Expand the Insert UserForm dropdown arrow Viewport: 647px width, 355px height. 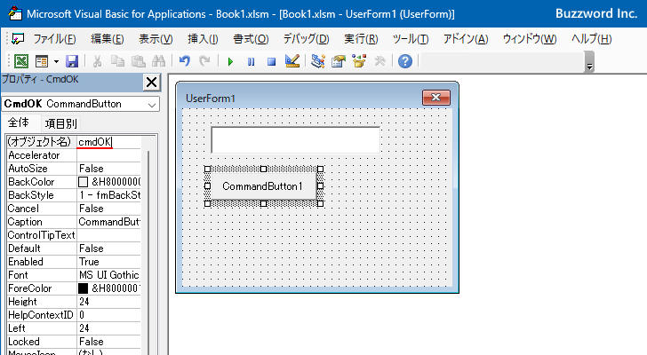(x=56, y=61)
